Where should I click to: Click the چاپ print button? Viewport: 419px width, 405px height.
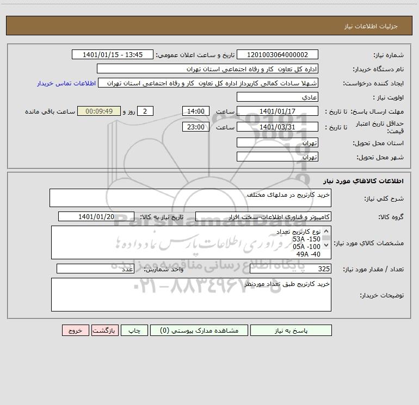[134, 330]
